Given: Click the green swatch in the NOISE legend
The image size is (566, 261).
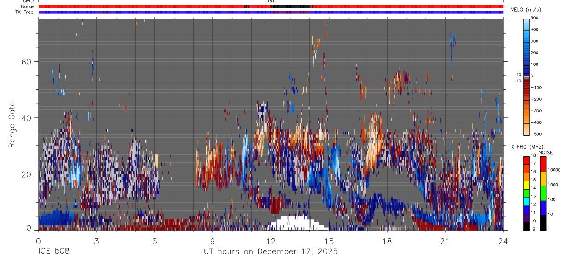Looking at the screenshot, I should (x=543, y=193).
